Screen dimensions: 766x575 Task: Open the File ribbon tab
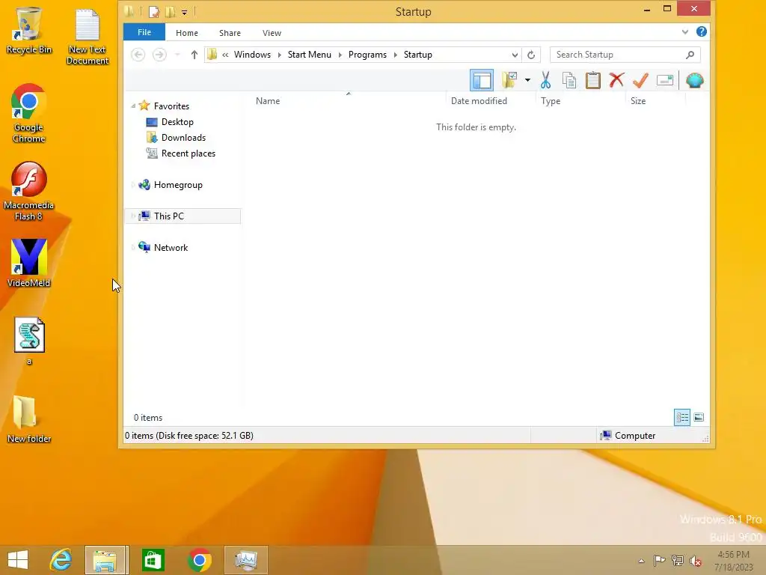pos(144,32)
